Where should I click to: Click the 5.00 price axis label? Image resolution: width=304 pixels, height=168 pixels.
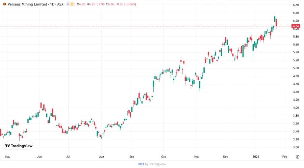[x=296, y=68]
